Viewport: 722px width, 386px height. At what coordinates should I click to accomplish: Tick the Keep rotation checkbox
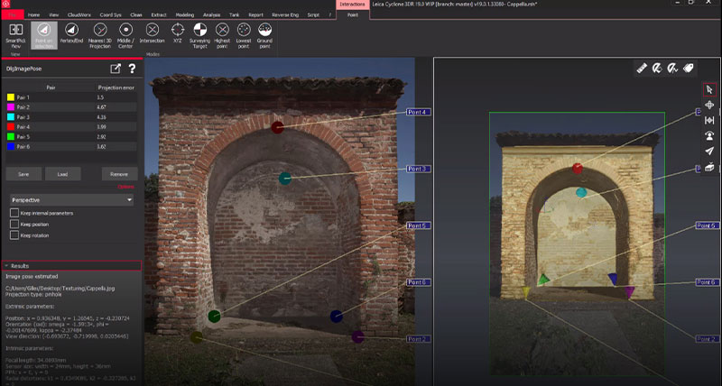[x=14, y=235]
